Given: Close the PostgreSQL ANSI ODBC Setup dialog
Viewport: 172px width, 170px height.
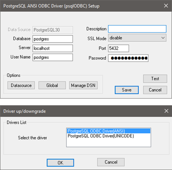Looking at the screenshot, I should pyautogui.click(x=166, y=6).
